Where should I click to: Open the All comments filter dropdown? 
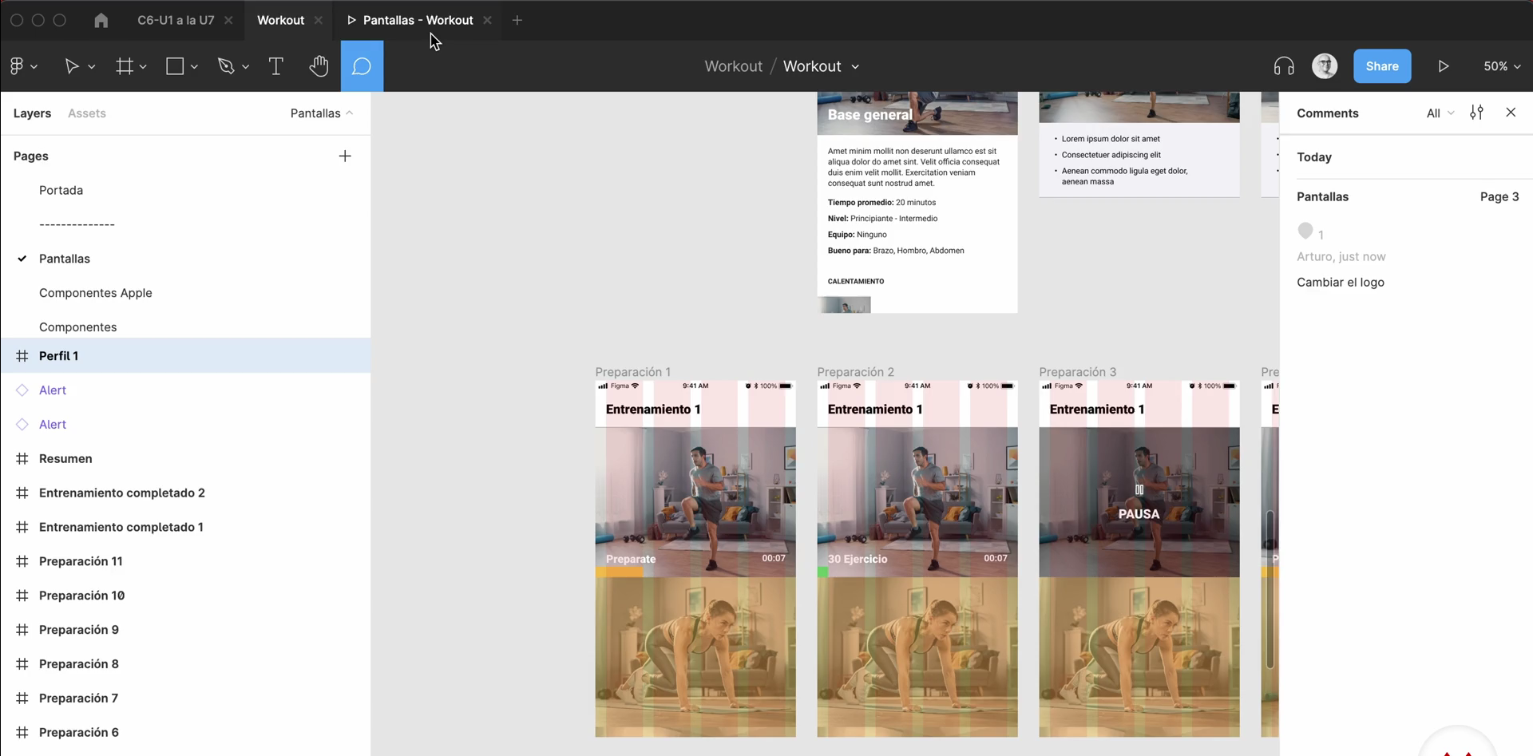coord(1440,113)
